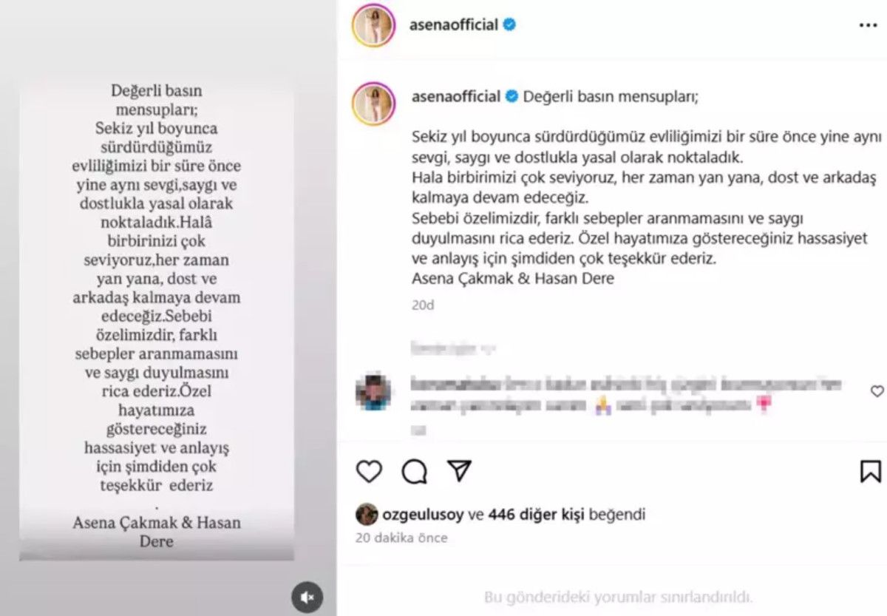Click verified badge beside header username
Screen dimensions: 887x616
(509, 25)
